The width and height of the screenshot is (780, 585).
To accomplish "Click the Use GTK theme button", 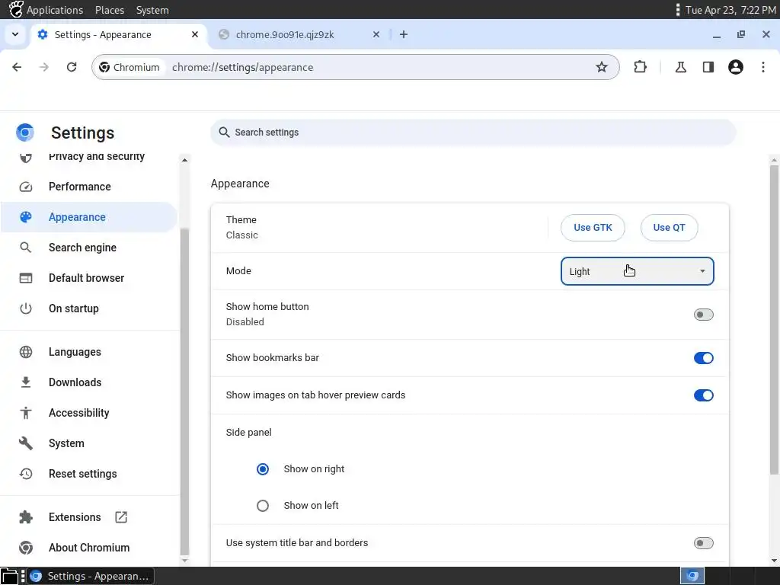I will 593,228.
